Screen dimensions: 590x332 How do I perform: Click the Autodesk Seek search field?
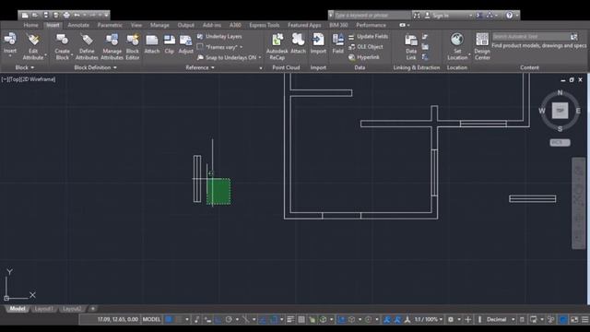coord(531,37)
